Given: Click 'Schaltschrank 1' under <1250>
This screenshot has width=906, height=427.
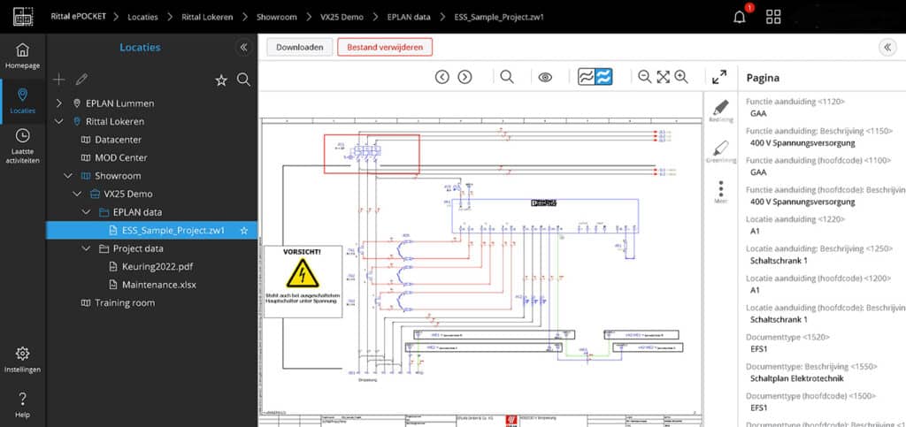Looking at the screenshot, I should [779, 261].
